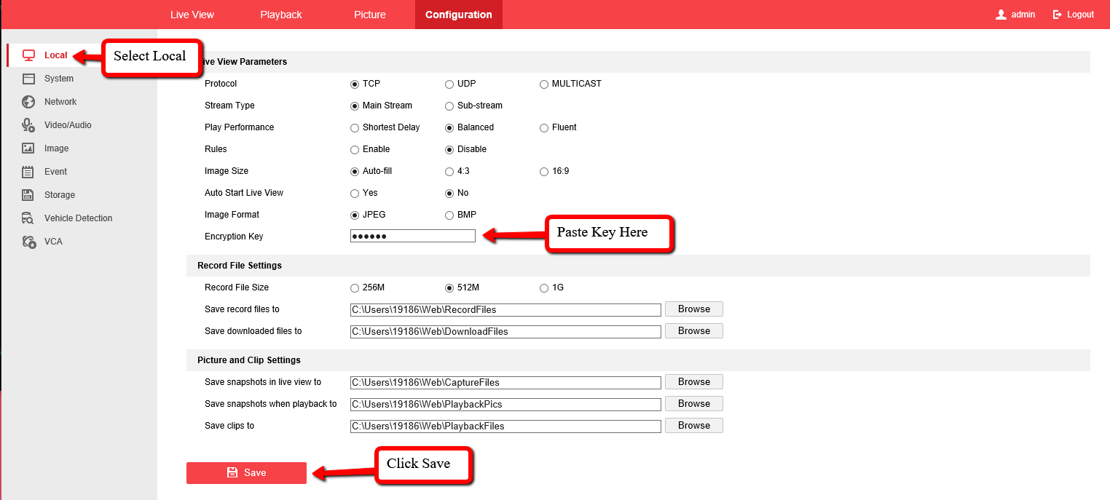This screenshot has height=500, width=1110.
Task: Select the Video/Audio microphone icon
Action: pyautogui.click(x=28, y=125)
